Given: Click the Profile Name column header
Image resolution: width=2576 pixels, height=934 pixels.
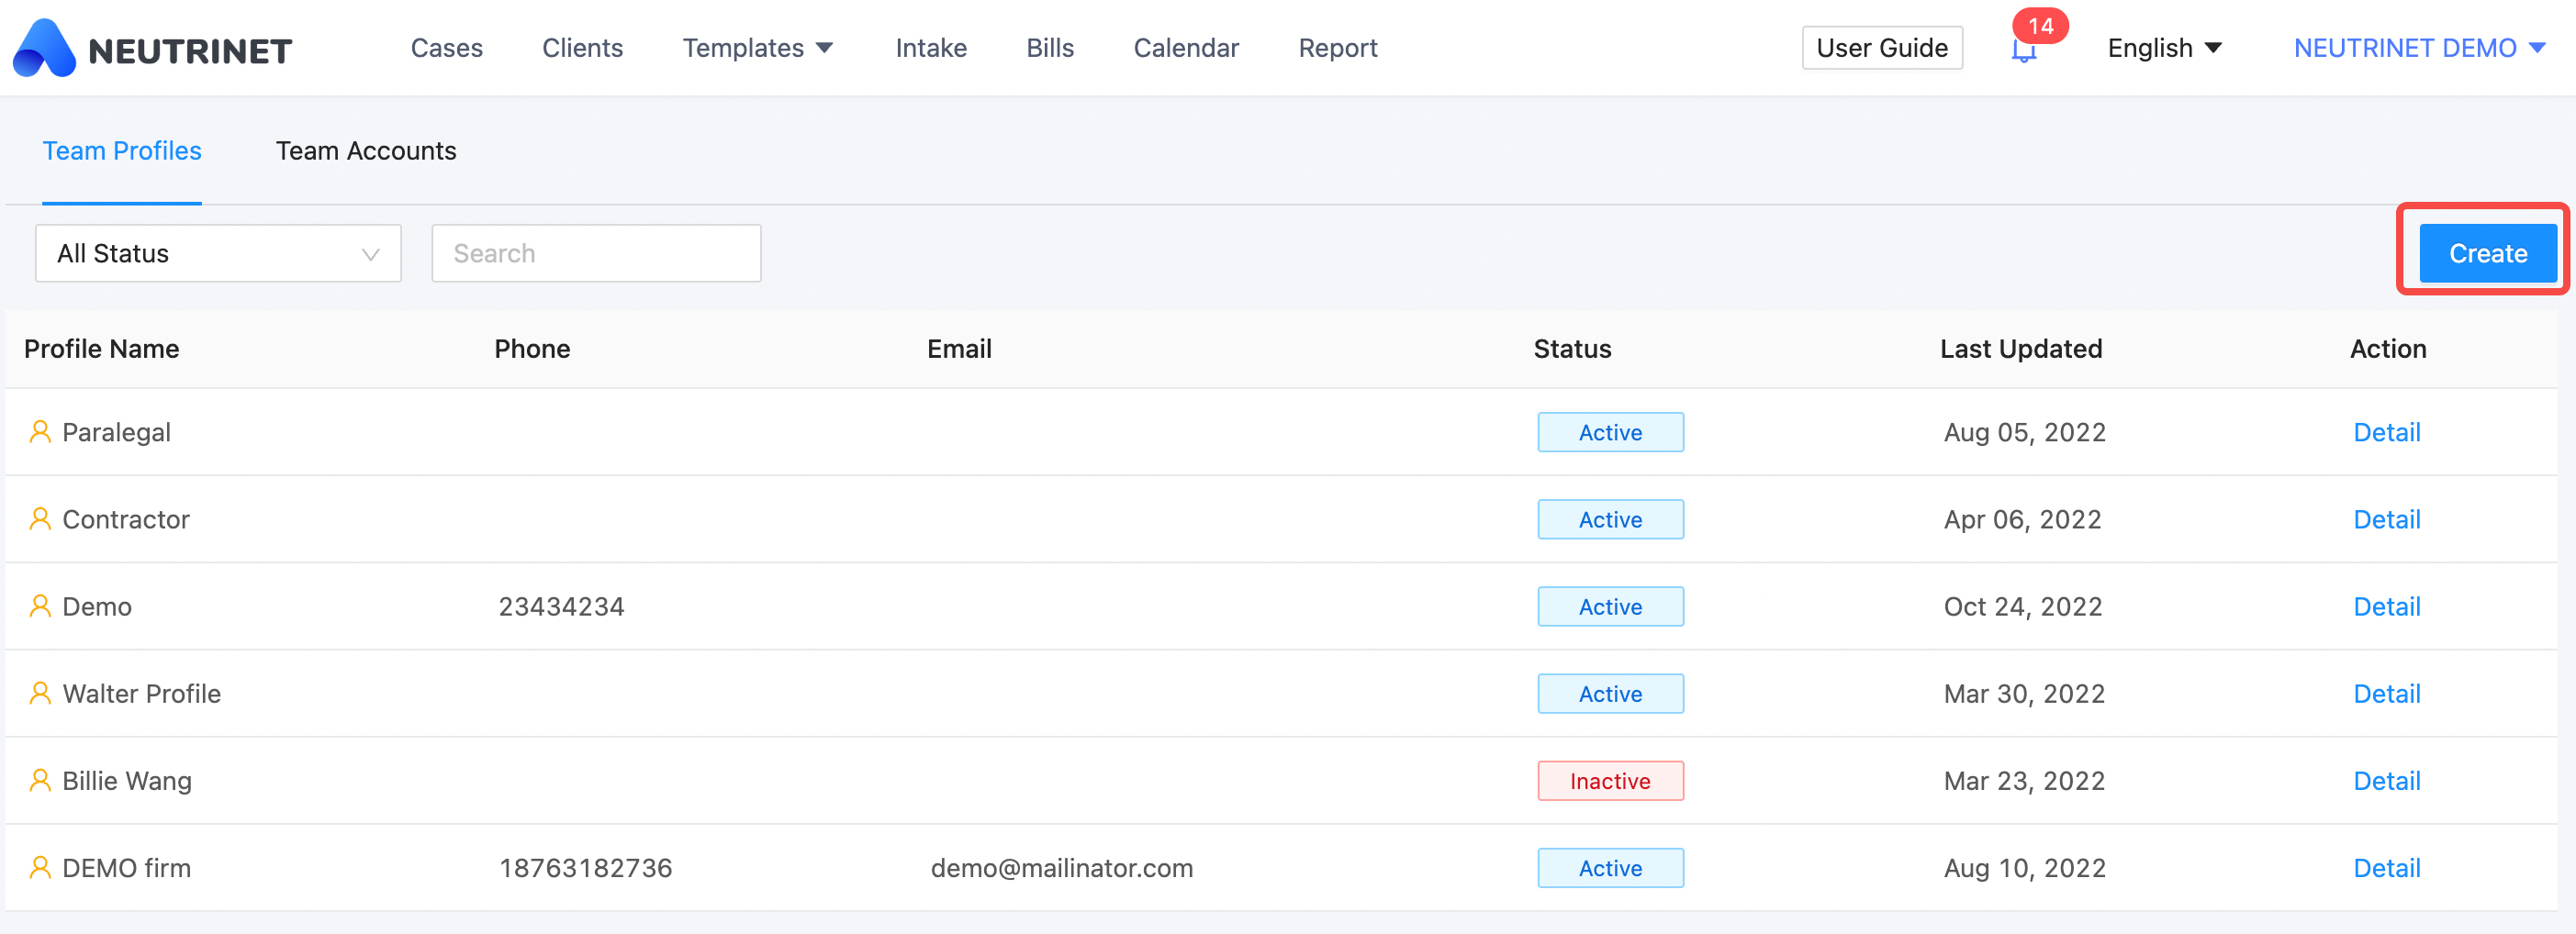Looking at the screenshot, I should coord(101,348).
